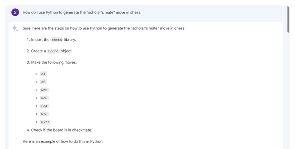Click the vertical scrollbar thumb
The image size is (295, 149).
288,19
